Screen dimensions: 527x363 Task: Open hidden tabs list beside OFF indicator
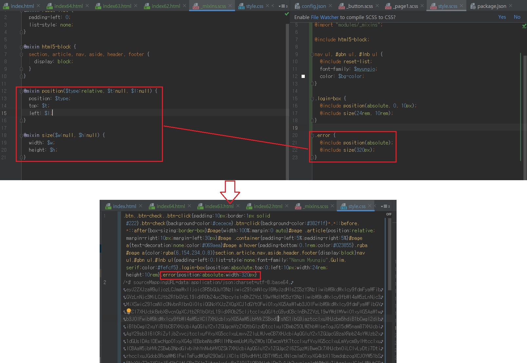385,206
